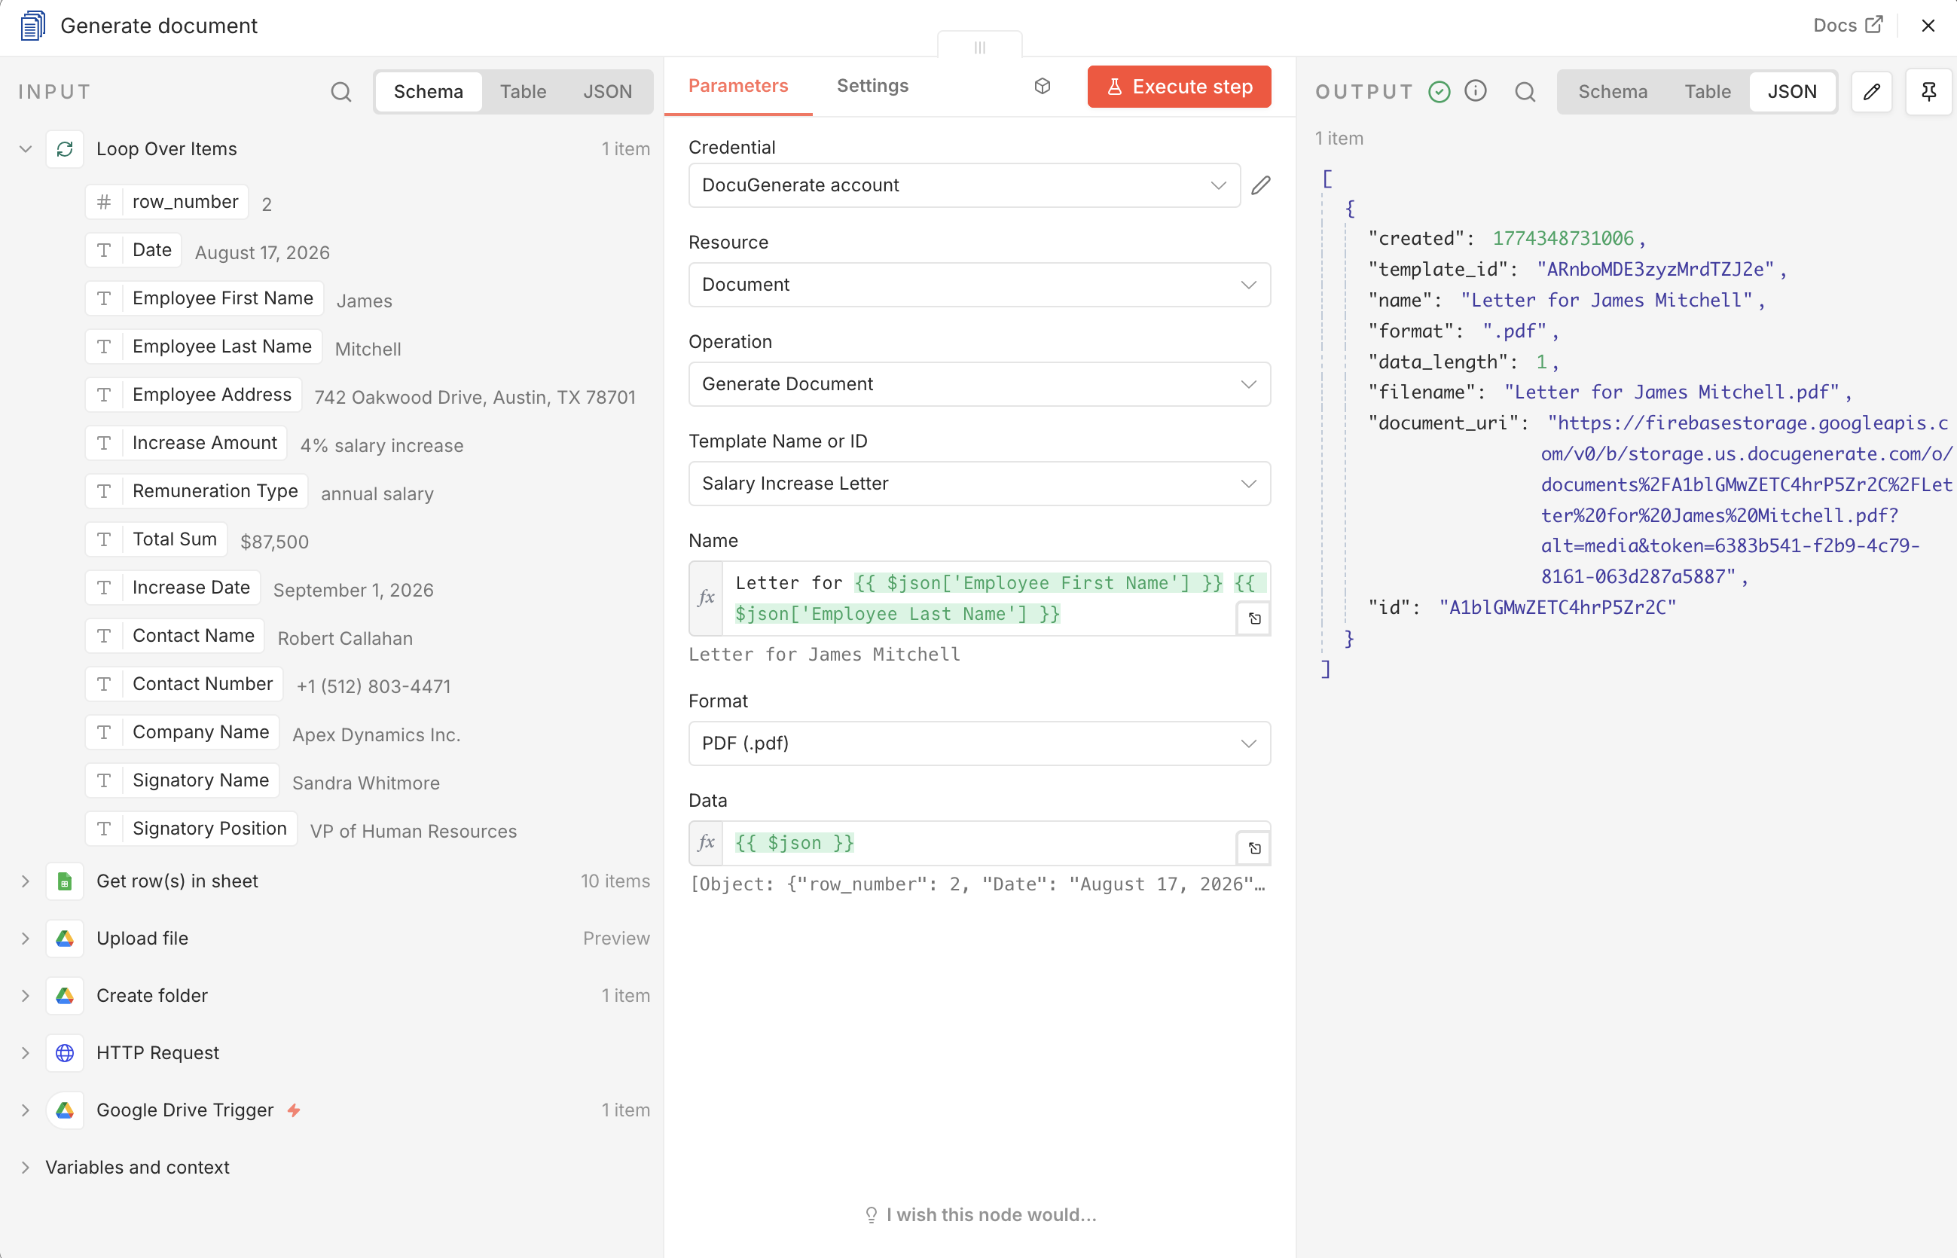Switch input view to Schema

tap(428, 91)
